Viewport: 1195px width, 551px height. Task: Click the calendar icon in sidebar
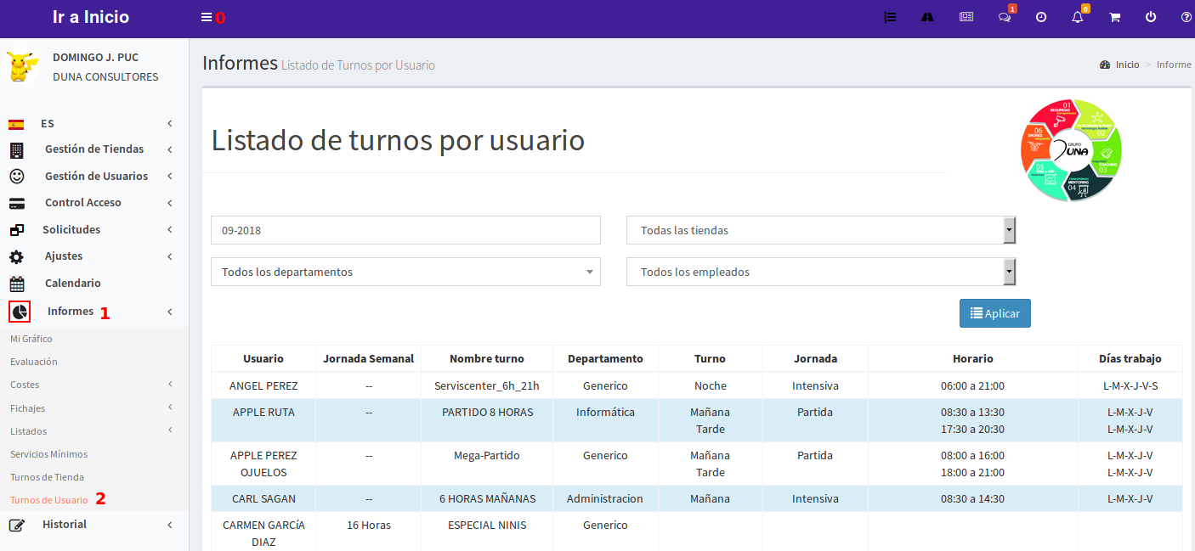(x=16, y=284)
